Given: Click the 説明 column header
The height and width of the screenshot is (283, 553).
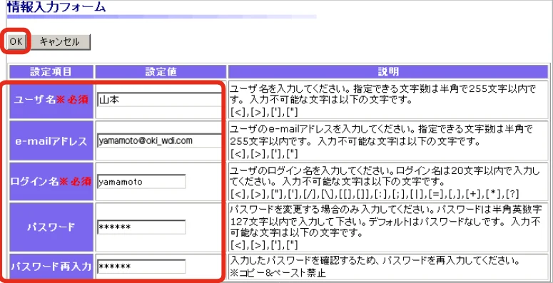Looking at the screenshot, I should pyautogui.click(x=388, y=72).
